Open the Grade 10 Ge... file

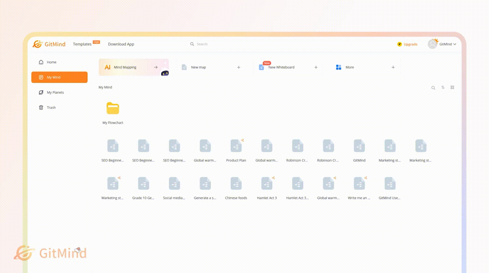pos(143,184)
